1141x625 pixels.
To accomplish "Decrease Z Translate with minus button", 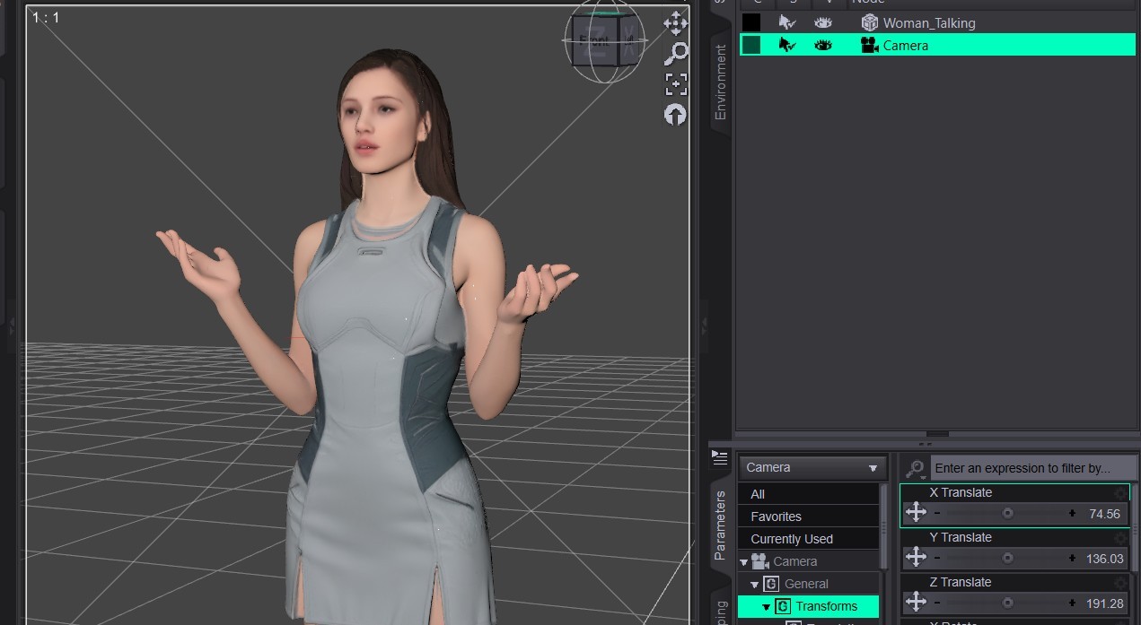I will click(x=937, y=603).
